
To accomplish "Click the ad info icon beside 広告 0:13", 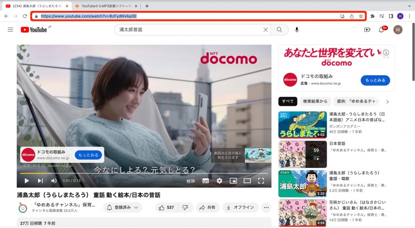I will [x=43, y=166].
